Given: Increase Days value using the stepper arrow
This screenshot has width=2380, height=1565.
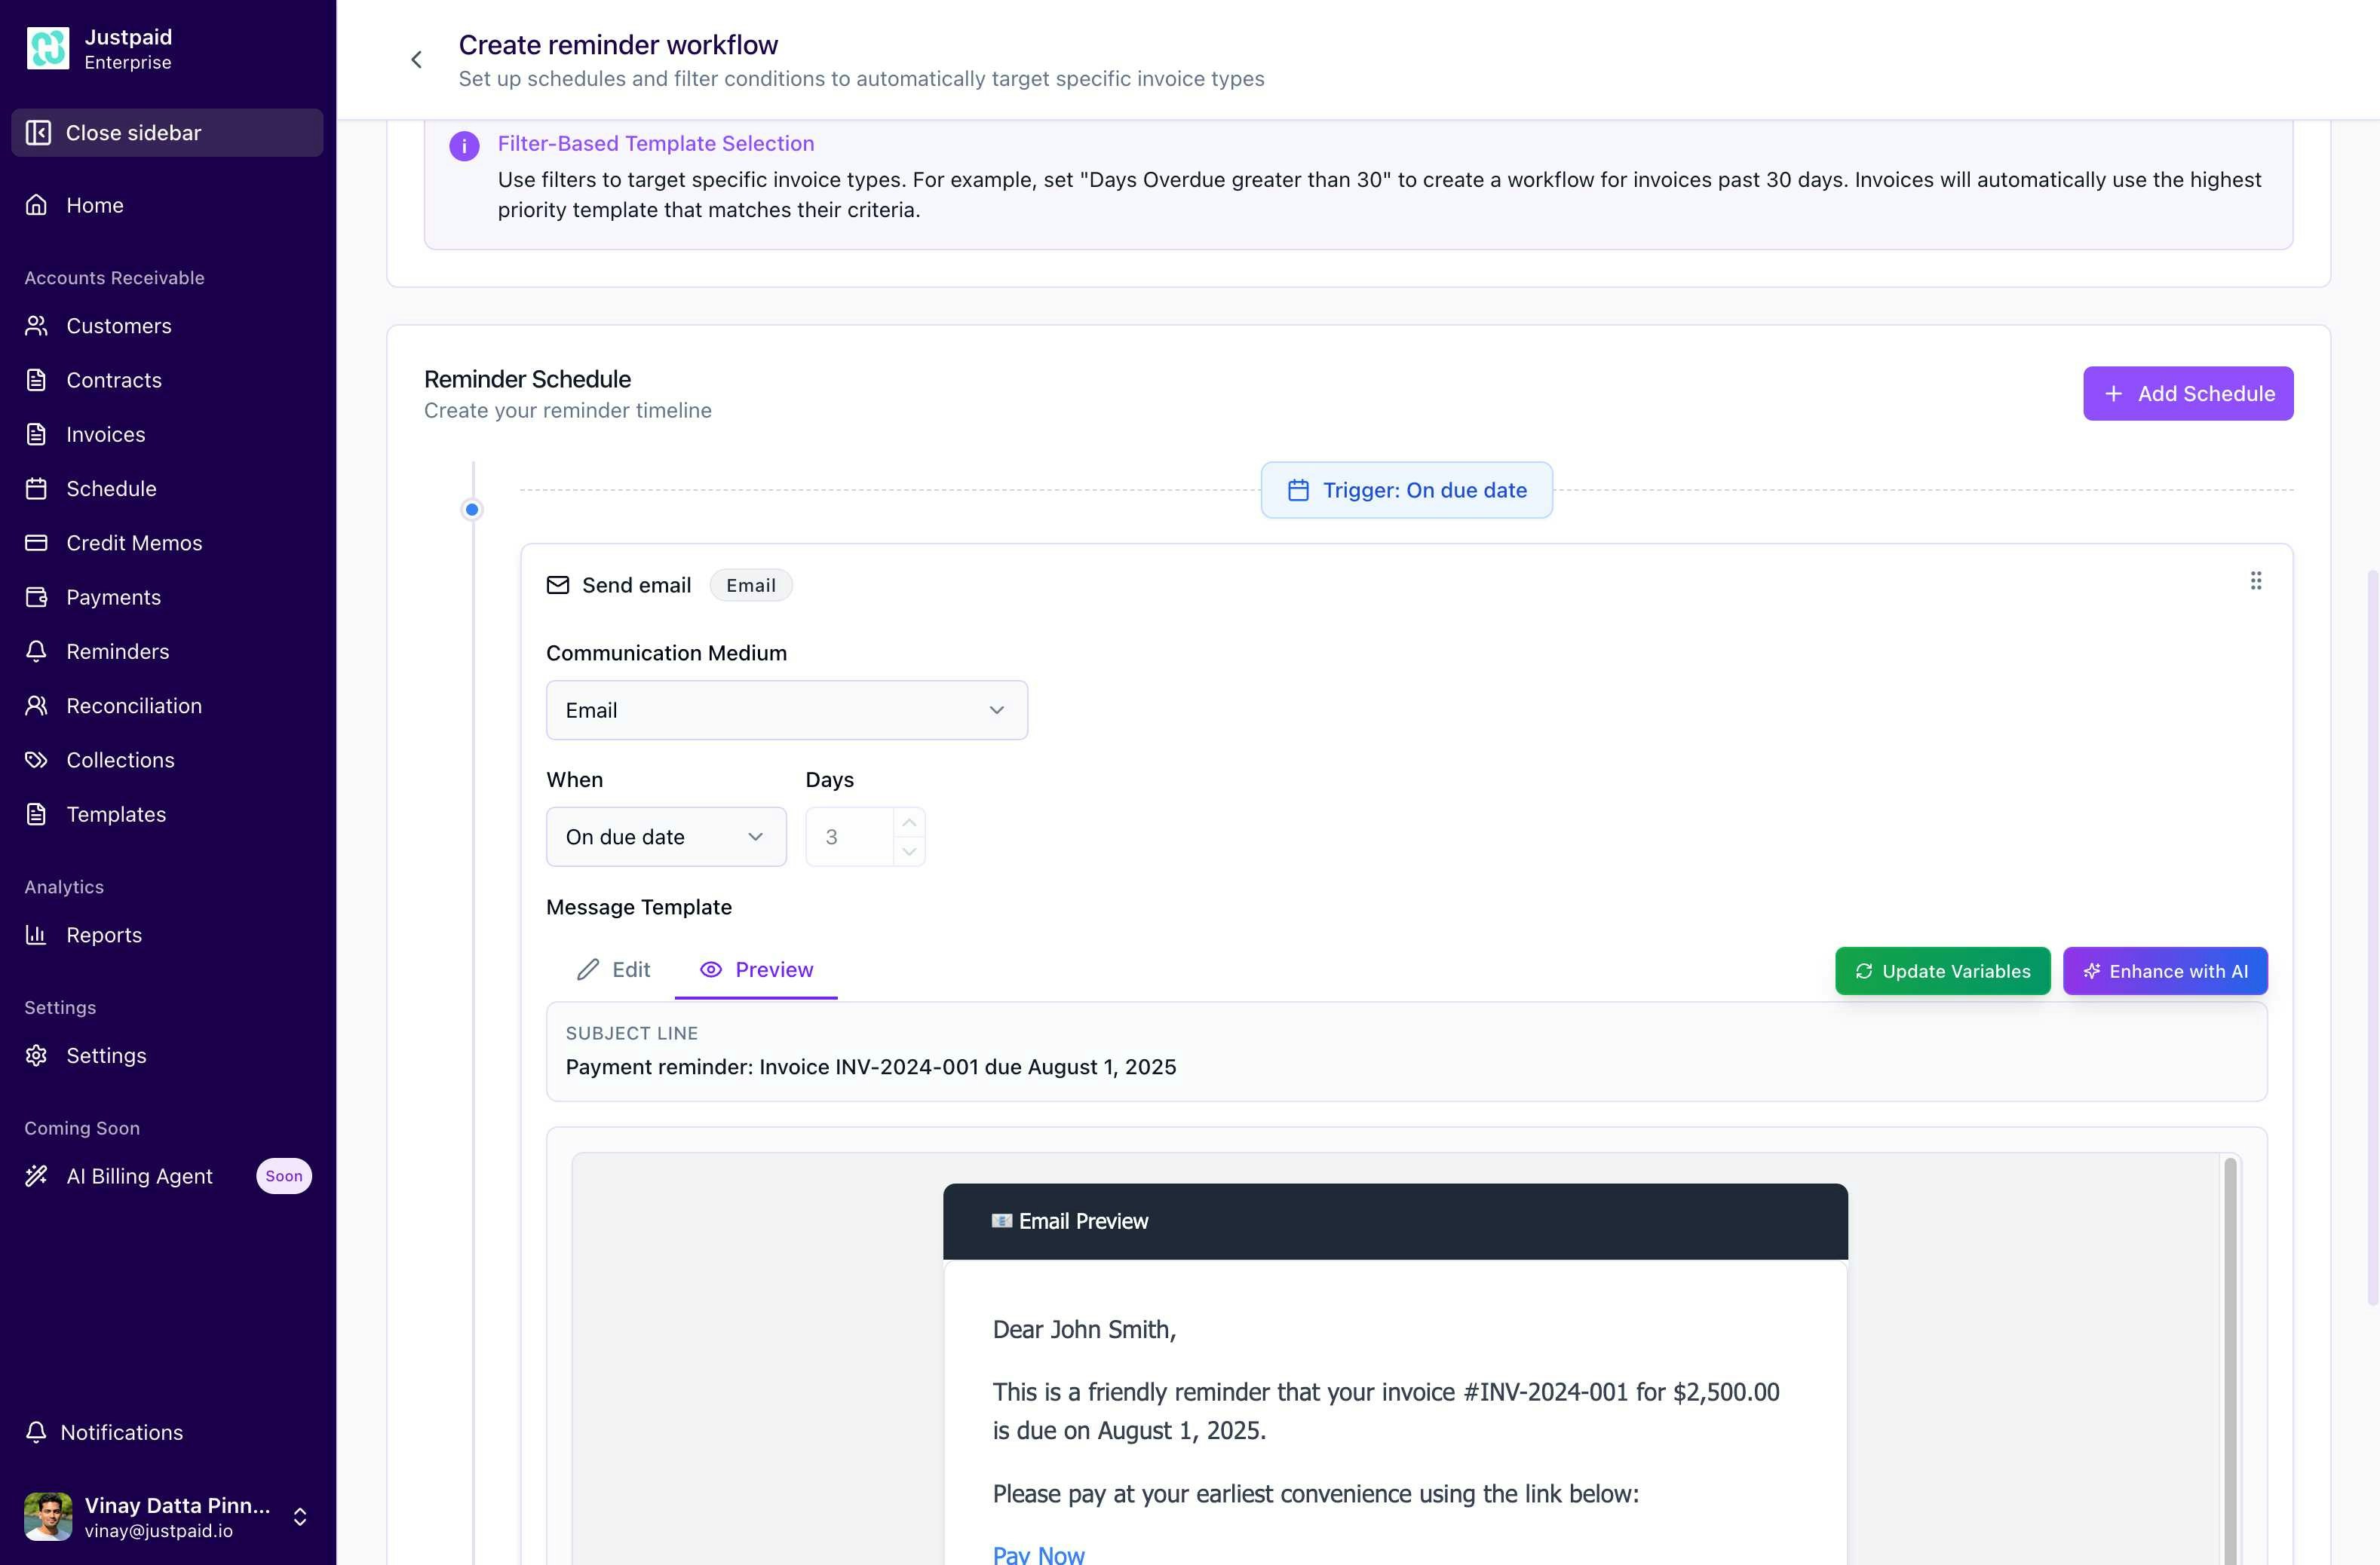Looking at the screenshot, I should click(x=908, y=822).
